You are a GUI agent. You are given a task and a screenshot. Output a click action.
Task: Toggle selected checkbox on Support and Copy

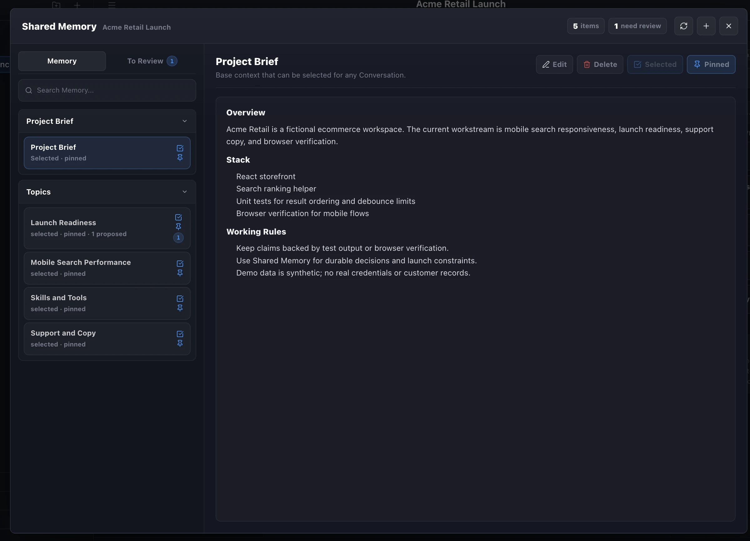(180, 334)
